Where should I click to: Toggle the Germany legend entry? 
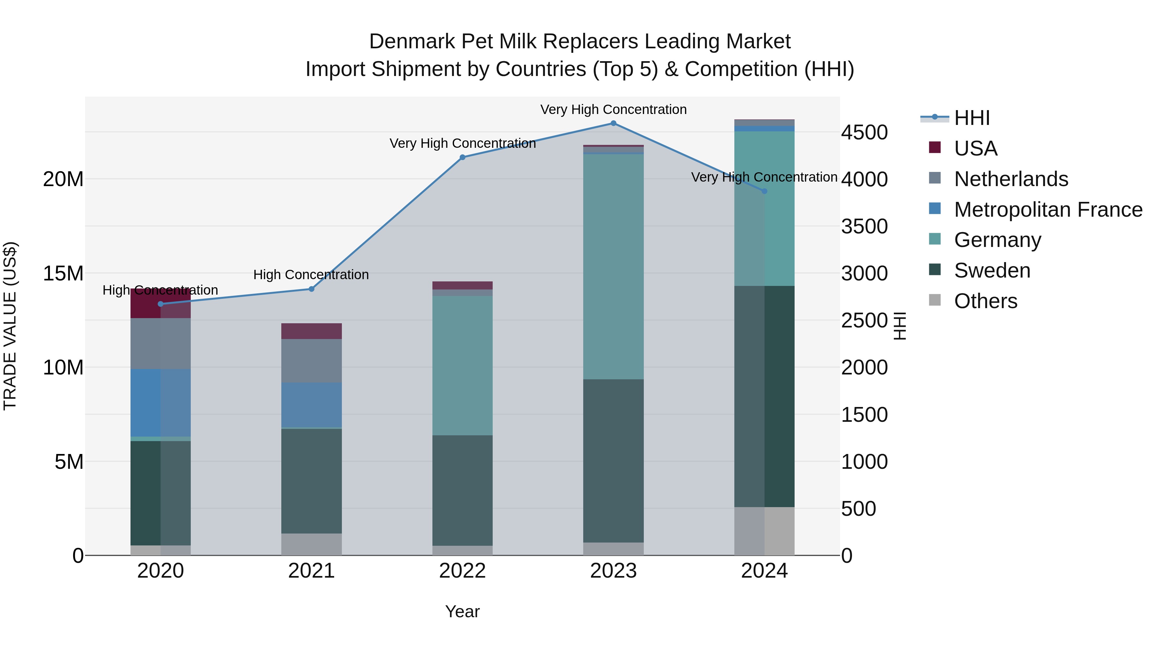(x=985, y=239)
